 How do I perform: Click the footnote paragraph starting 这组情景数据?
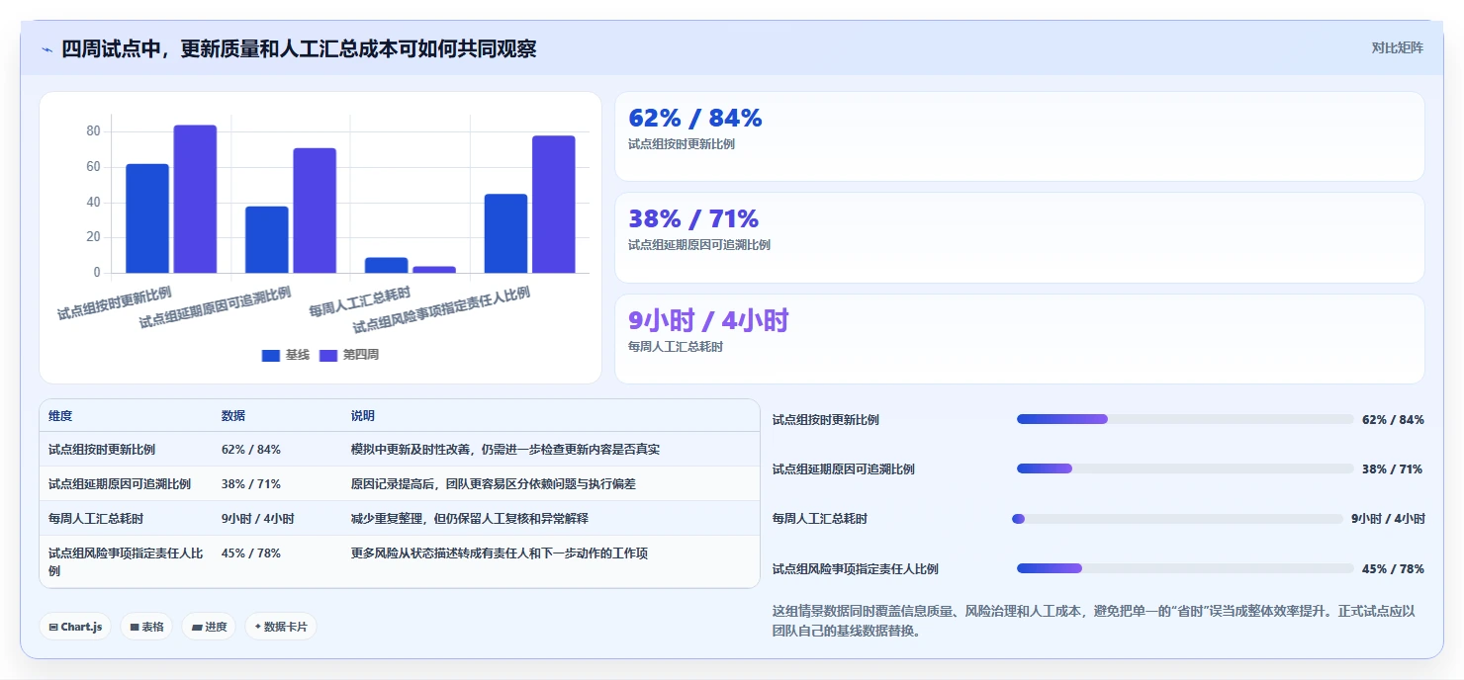pos(1096,621)
